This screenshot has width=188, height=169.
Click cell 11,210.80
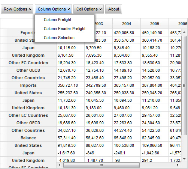pyautogui.click(x=155, y=100)
